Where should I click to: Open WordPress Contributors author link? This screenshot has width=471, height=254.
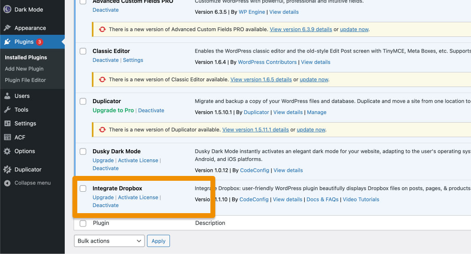click(x=267, y=62)
